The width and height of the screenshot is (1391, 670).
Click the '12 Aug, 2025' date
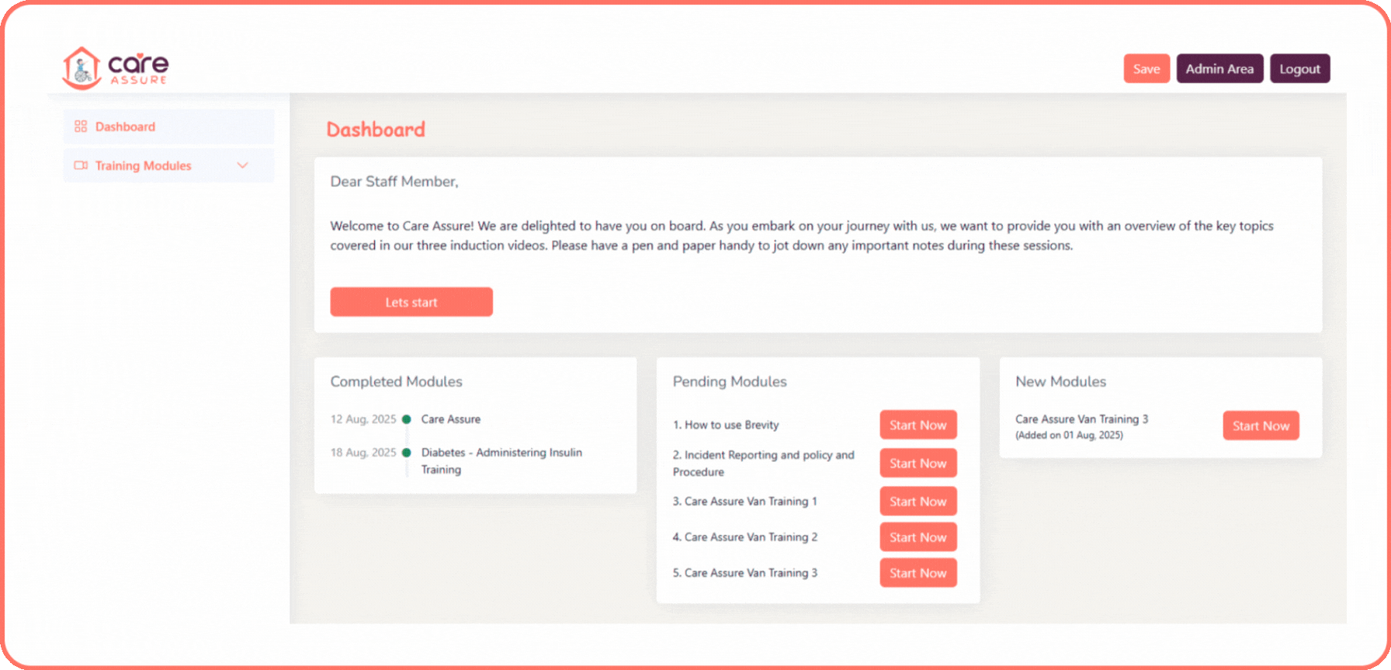click(x=363, y=419)
